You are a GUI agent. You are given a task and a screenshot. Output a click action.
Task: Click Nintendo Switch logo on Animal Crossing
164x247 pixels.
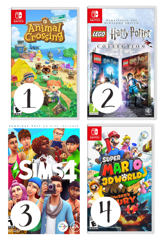(18, 17)
